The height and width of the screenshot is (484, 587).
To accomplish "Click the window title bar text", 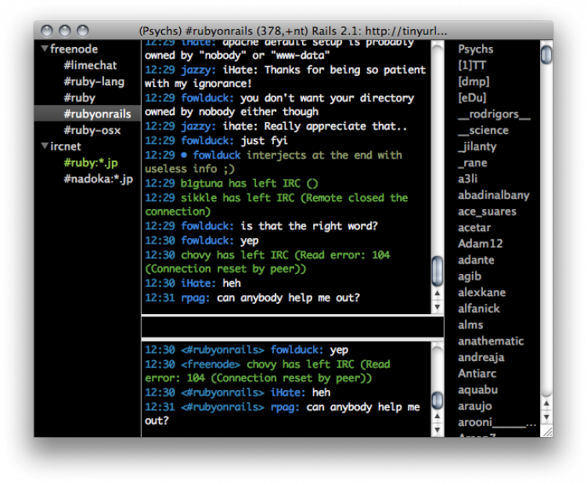I will coord(293,31).
